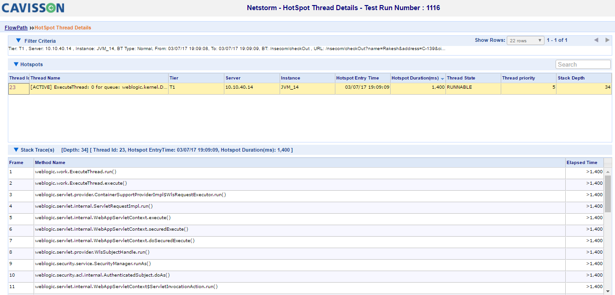
Task: Sort by Thread Id column header
Action: pyautogui.click(x=19, y=78)
